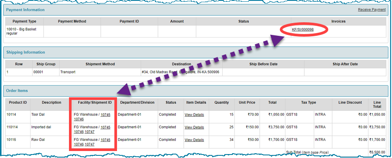
Task: Open shipment 10747 in the Imported dal row
Action: [89, 132]
